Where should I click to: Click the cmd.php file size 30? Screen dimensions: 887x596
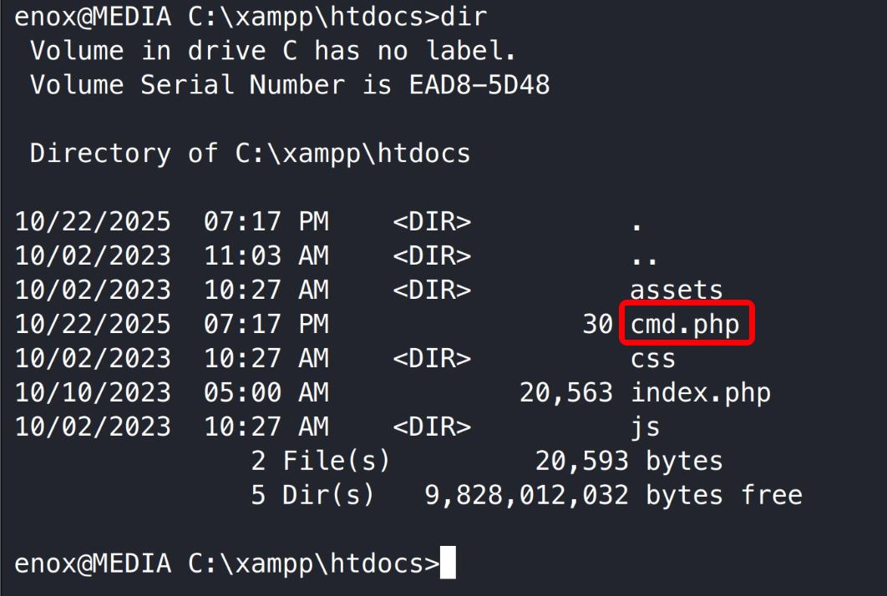(597, 324)
